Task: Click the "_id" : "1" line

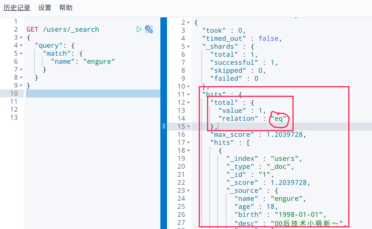Action: click(250, 174)
